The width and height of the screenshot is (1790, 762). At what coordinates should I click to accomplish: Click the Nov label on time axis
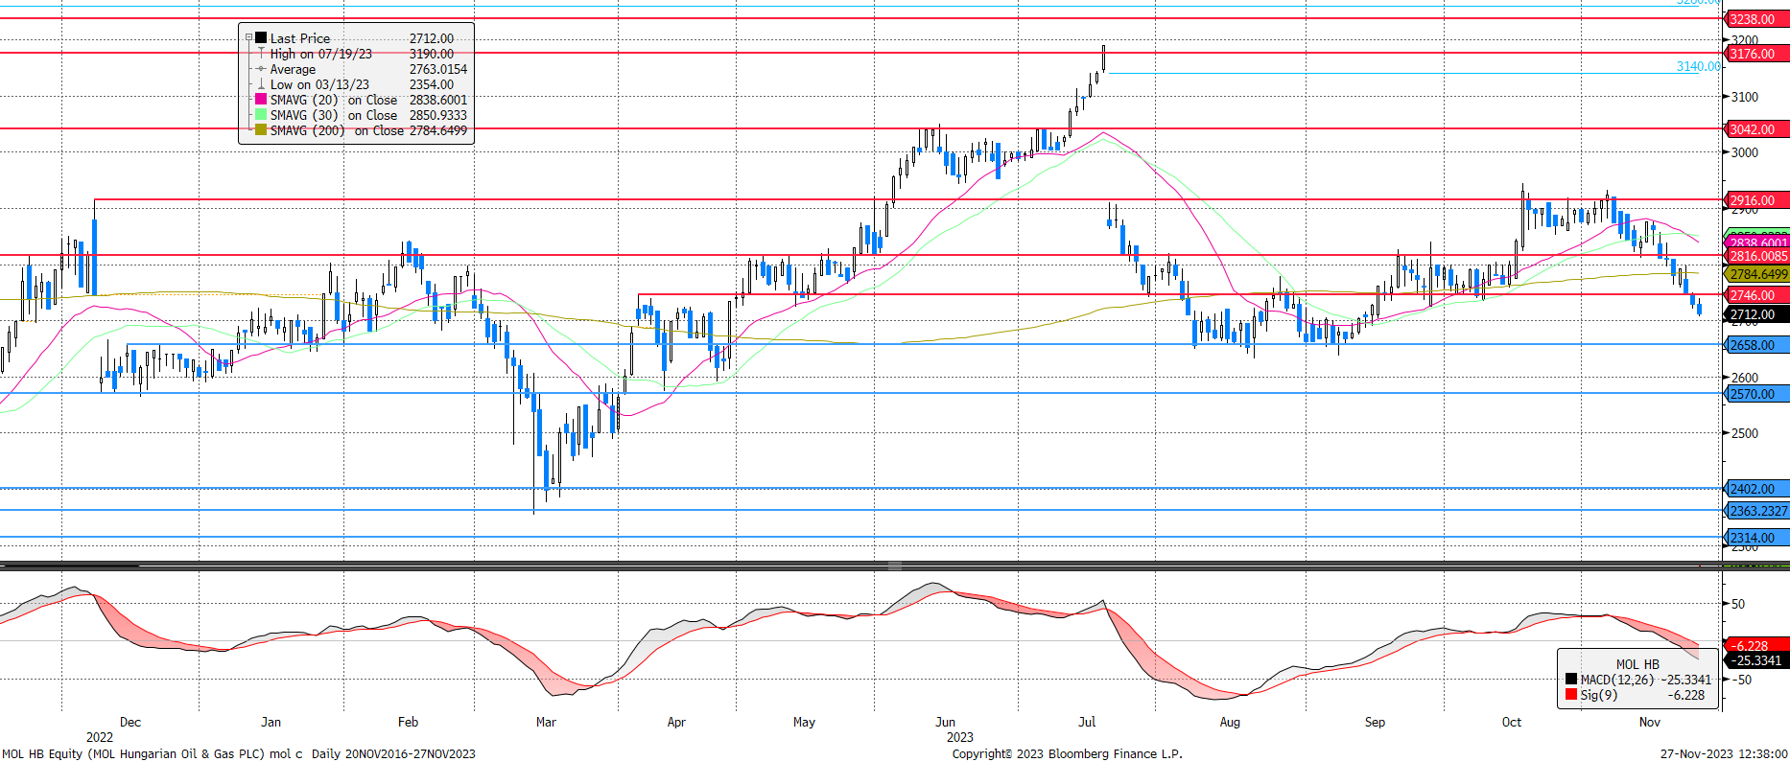[1650, 722]
